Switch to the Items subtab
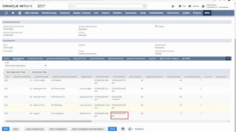Viewport: 236px width, 132px height. tap(7, 59)
